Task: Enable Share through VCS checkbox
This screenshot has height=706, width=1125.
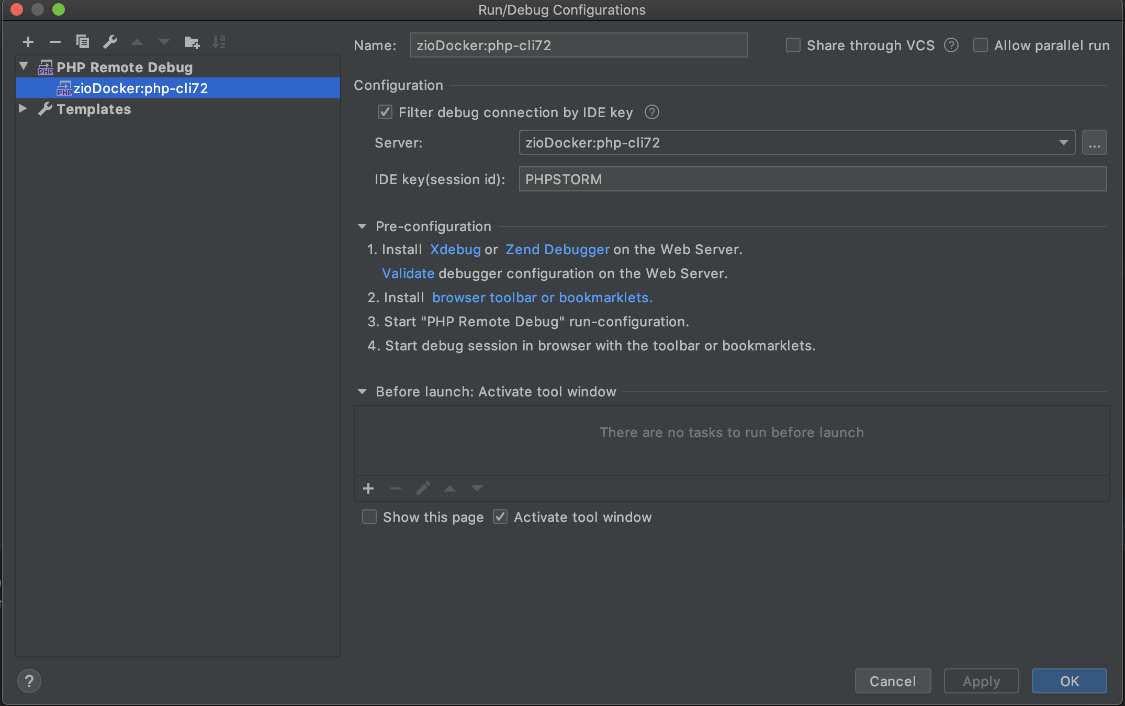Action: (793, 45)
